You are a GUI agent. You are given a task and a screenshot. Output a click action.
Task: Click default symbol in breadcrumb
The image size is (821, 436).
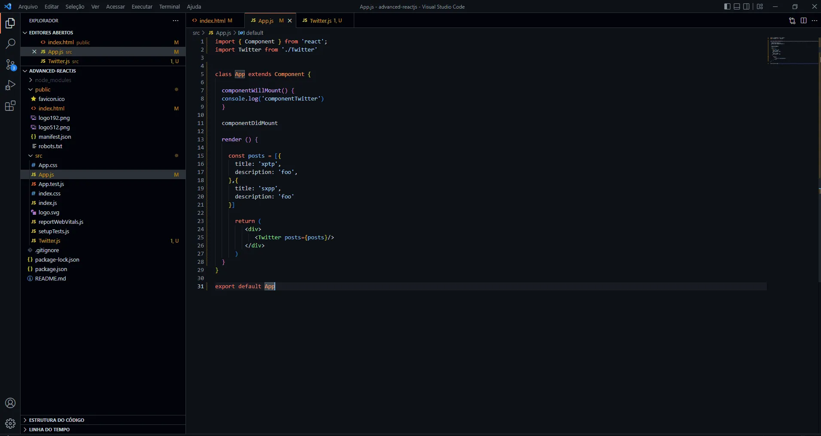coord(251,33)
